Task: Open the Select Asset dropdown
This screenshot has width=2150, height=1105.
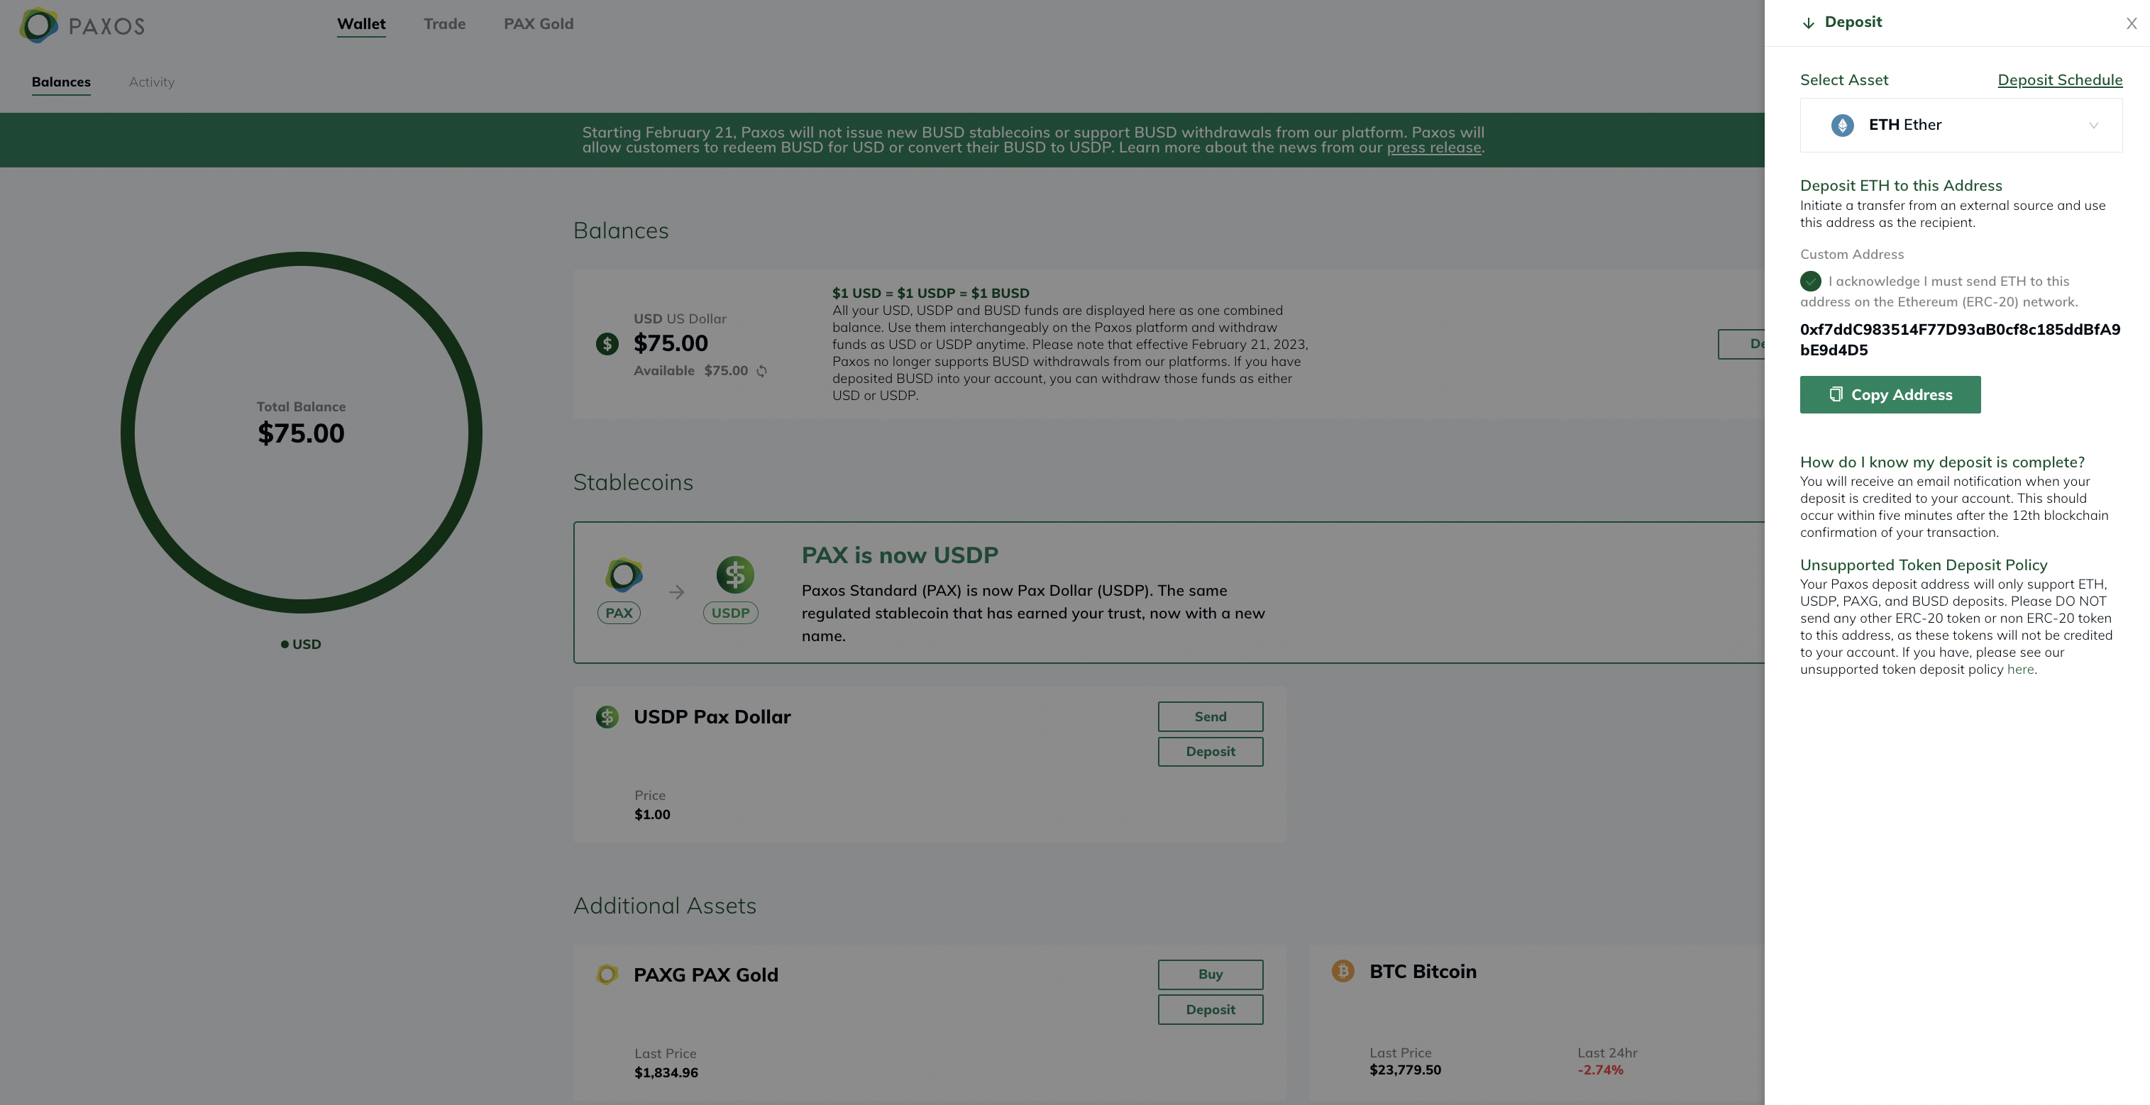Action: coord(1961,125)
